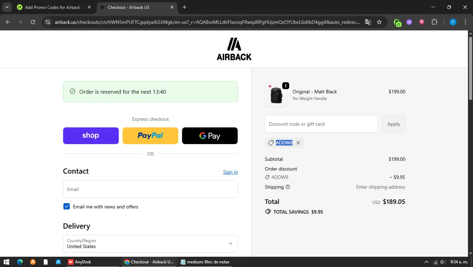Open the volume speaker tray icon
Screen dimensions: 473x267
(x=443, y=262)
